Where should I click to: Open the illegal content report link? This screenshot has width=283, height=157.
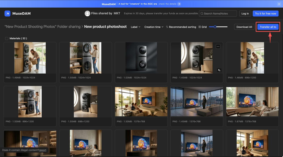[x=42, y=150]
